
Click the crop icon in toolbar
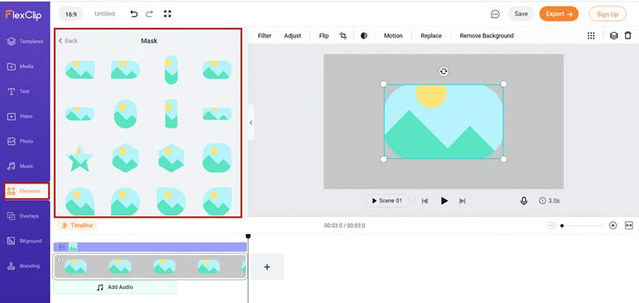point(343,36)
